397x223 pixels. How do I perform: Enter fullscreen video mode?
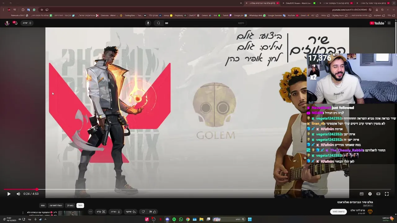387,194
